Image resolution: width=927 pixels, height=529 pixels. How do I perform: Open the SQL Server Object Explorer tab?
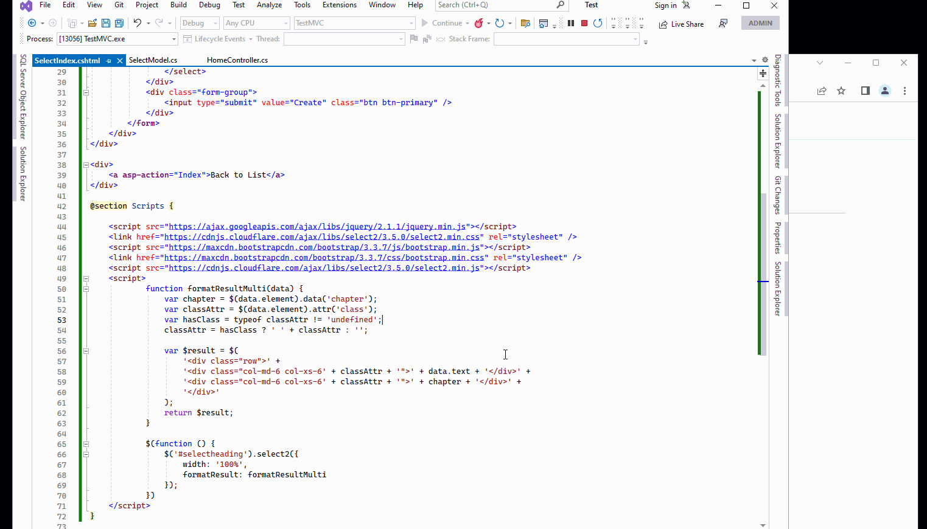23,97
